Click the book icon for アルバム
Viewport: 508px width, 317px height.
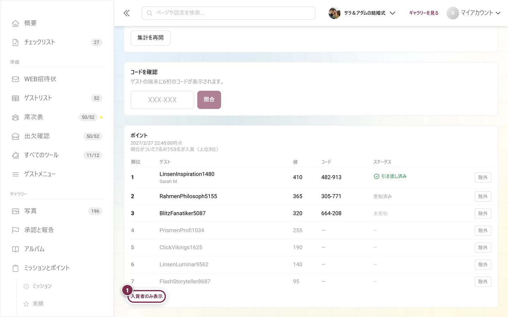pyautogui.click(x=16, y=249)
